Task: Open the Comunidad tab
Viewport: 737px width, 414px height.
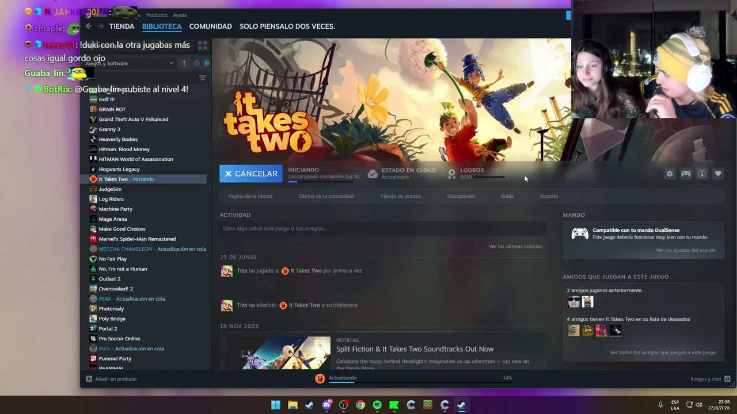Action: point(211,26)
